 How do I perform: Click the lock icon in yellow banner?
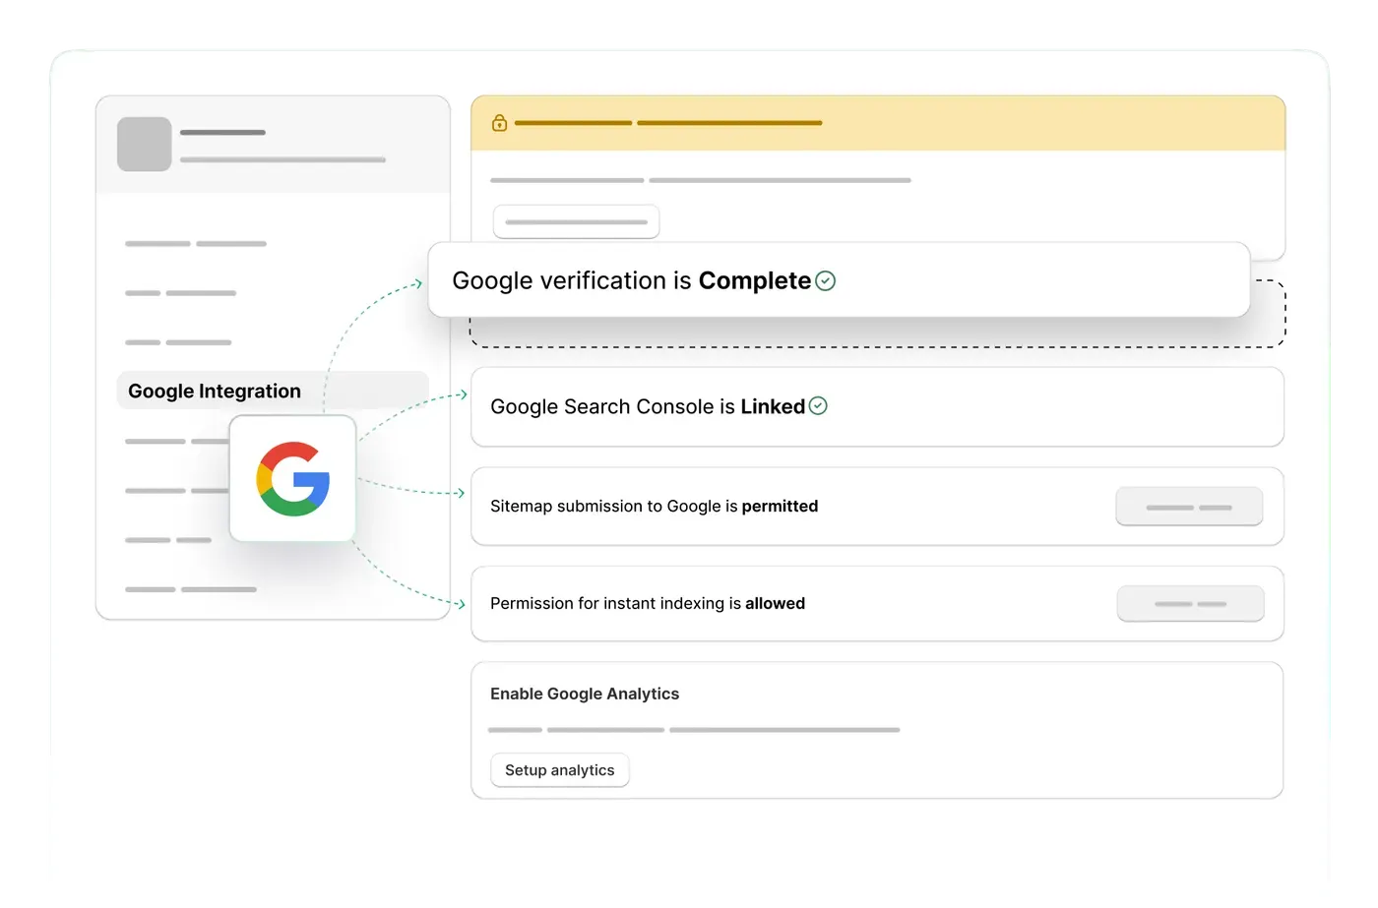[x=499, y=123]
